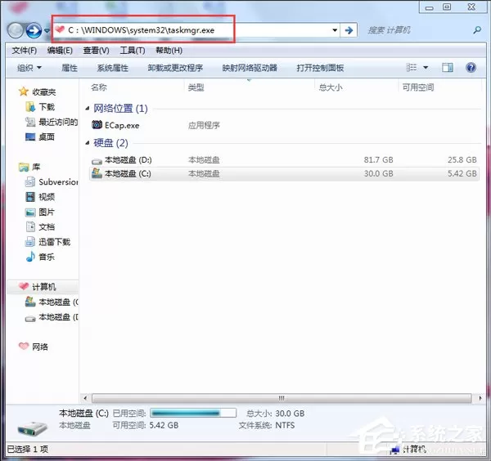Click 卸载或更改程序 button
Image resolution: width=491 pixels, height=461 pixels.
175,68
